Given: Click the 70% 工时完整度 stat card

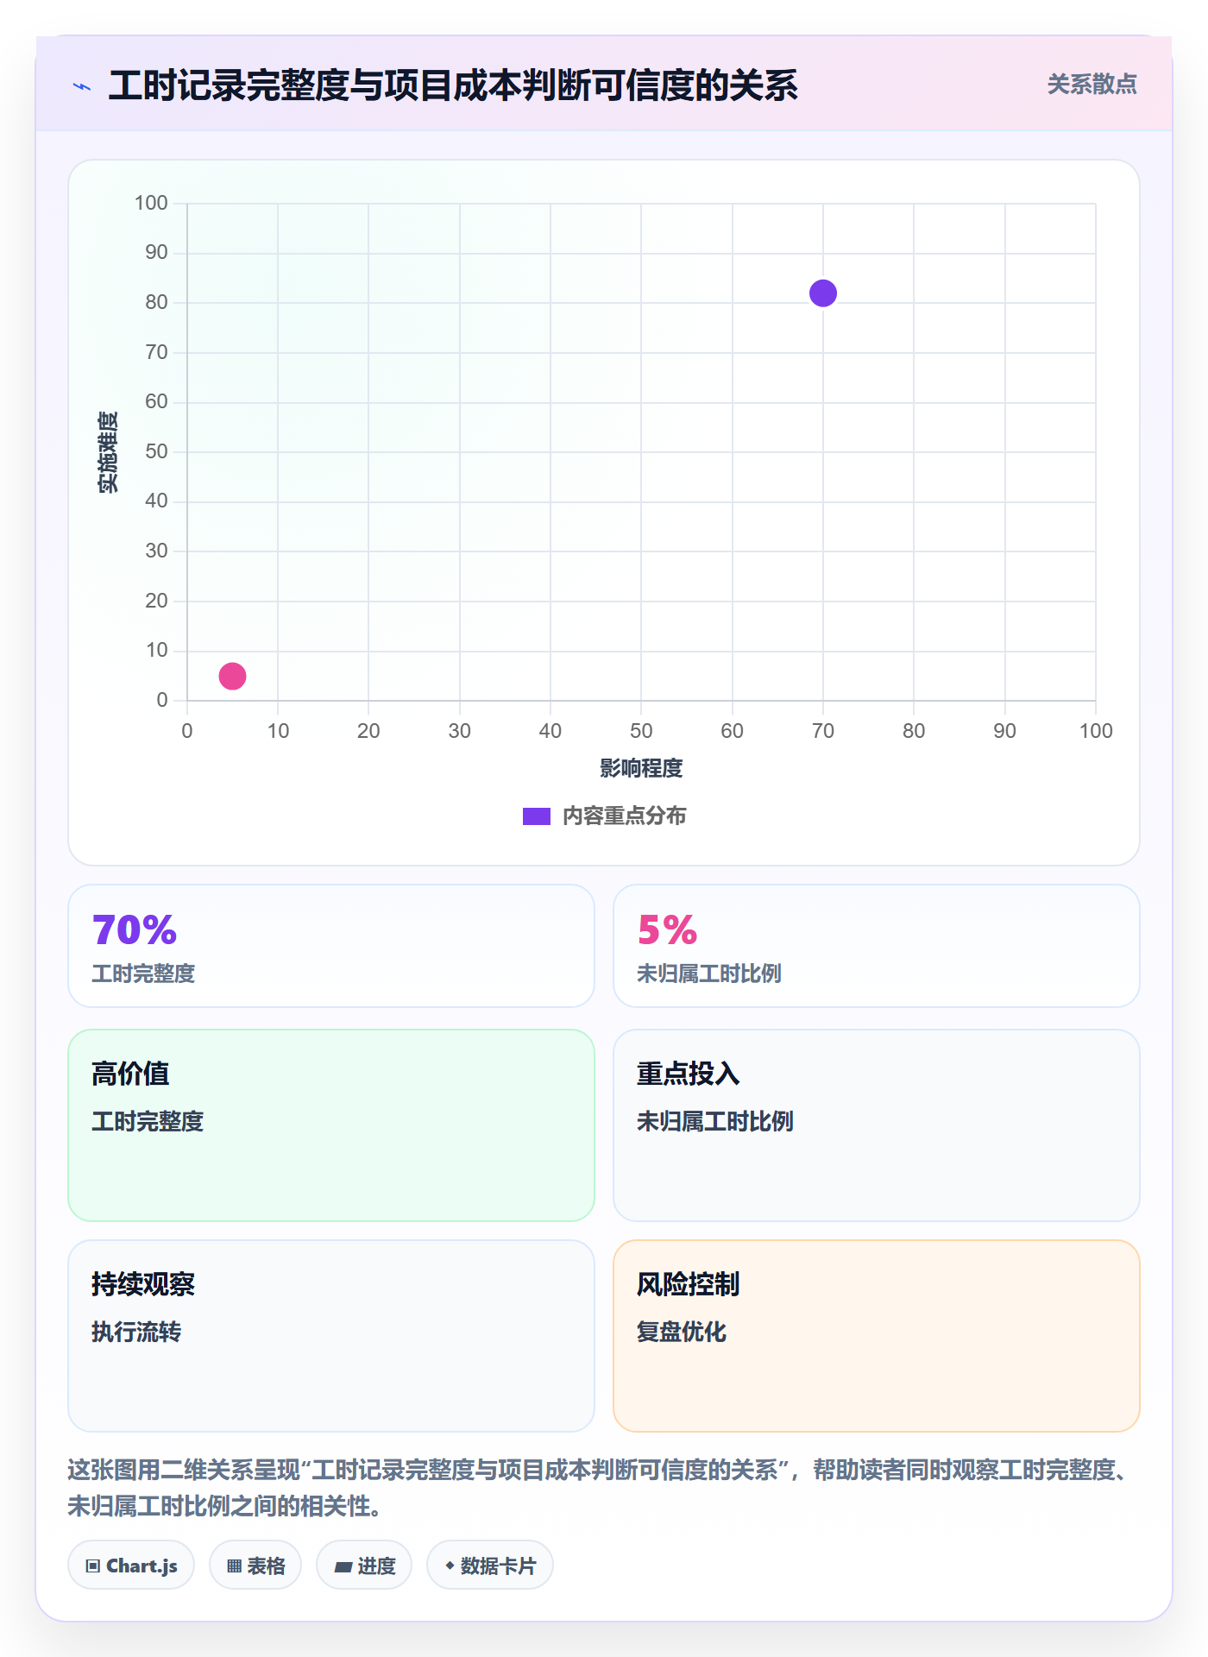Looking at the screenshot, I should pyautogui.click(x=331, y=946).
